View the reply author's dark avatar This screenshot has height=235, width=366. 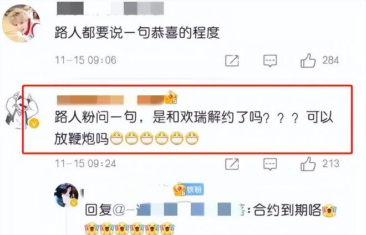pyautogui.click(x=67, y=195)
